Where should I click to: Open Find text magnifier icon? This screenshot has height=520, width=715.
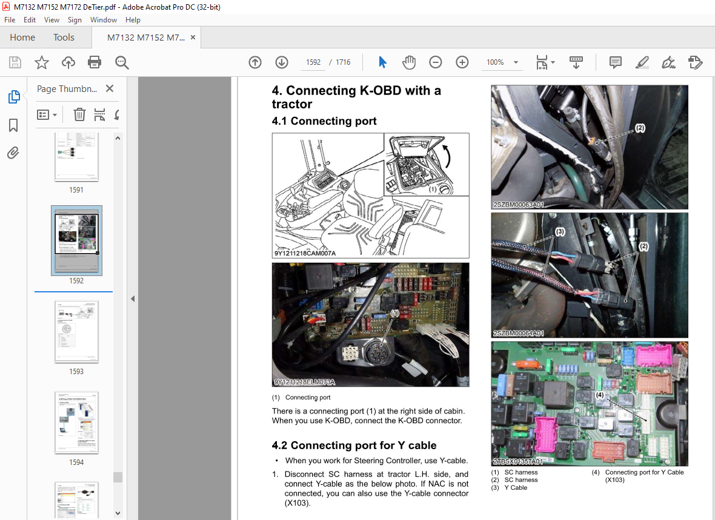122,62
